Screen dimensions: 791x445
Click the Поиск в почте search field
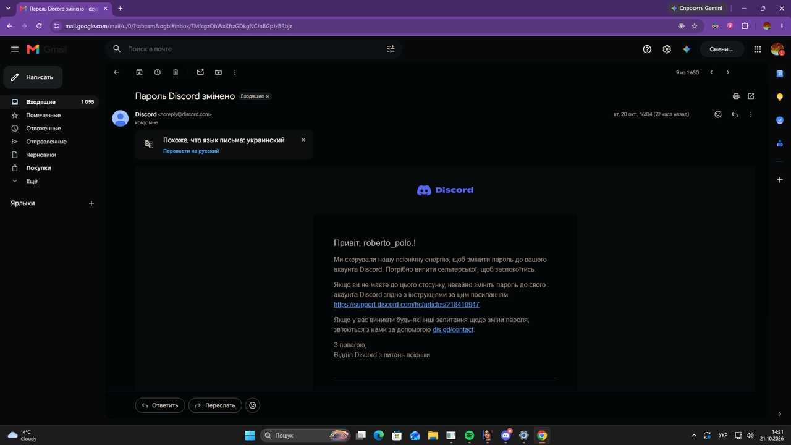253,49
